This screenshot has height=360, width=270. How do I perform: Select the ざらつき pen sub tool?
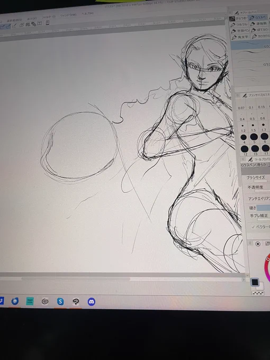pos(238,19)
